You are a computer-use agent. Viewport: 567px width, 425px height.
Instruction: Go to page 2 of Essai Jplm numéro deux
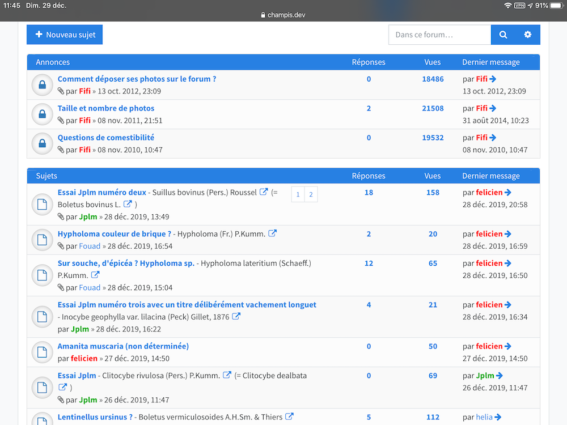pos(311,194)
